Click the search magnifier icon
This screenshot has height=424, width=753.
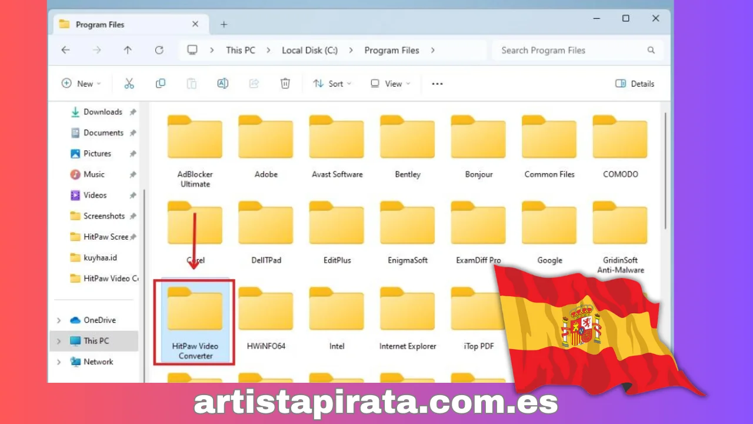(651, 50)
